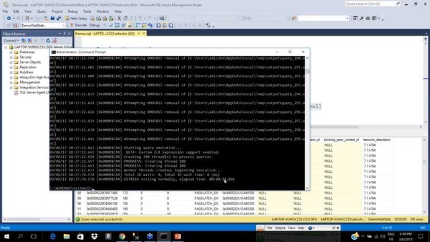This screenshot has width=430, height=242.
Task: Select Results to Grid icon
Action: (165, 26)
